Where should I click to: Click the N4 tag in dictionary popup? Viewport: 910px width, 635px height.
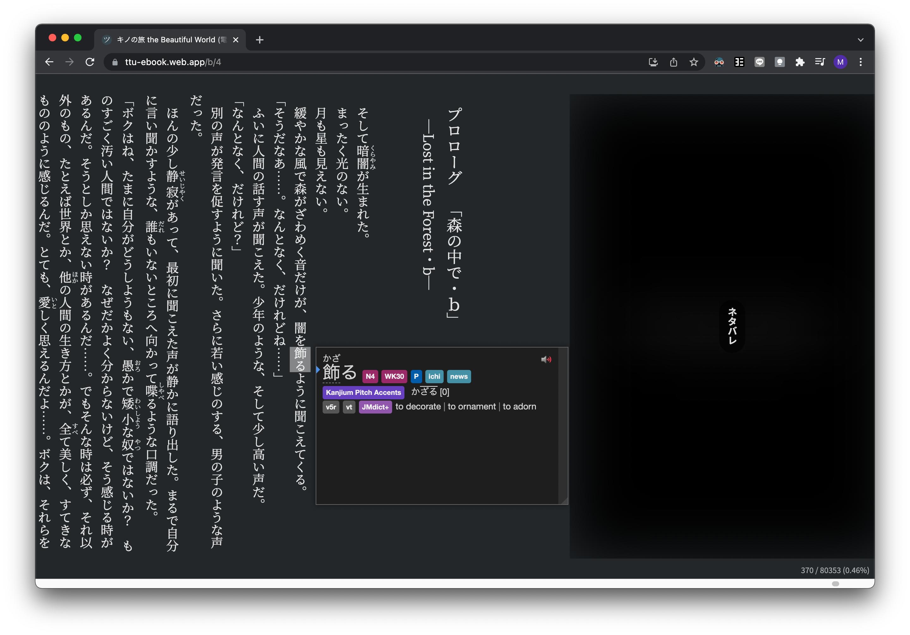coord(370,377)
